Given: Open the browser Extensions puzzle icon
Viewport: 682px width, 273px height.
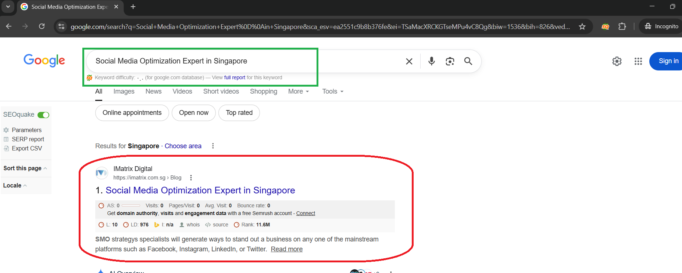Looking at the screenshot, I should 622,26.
